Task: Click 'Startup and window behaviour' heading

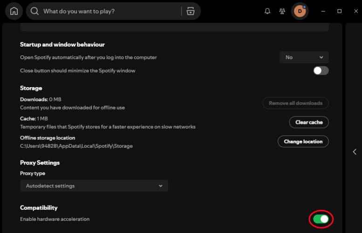Action: [x=62, y=44]
